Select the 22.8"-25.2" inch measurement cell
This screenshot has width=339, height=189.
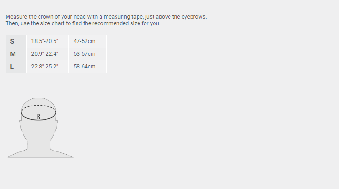[x=45, y=67]
